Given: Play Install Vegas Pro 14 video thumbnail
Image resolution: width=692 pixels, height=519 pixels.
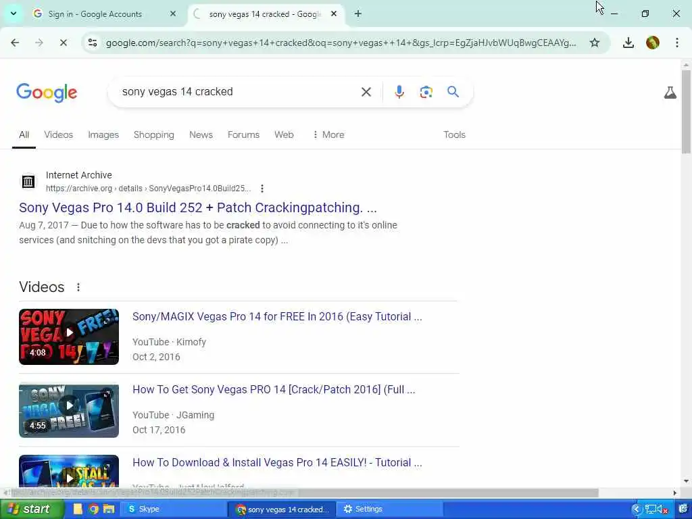Looking at the screenshot, I should point(69,471).
